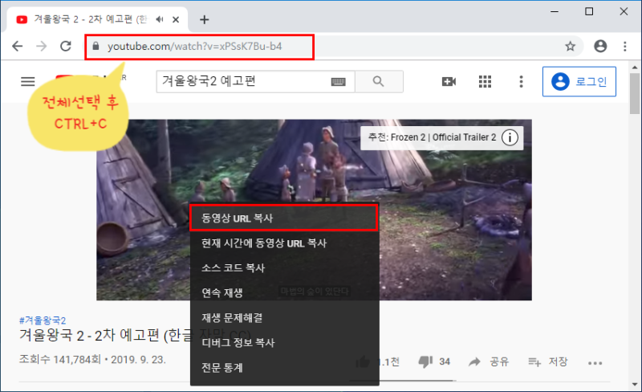Open the YouTube hamburger guide menu
Image resolution: width=642 pixels, height=392 pixels.
tap(28, 82)
